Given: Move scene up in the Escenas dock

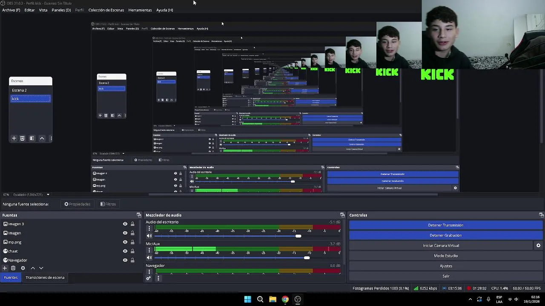Looking at the screenshot, I should (42, 139).
